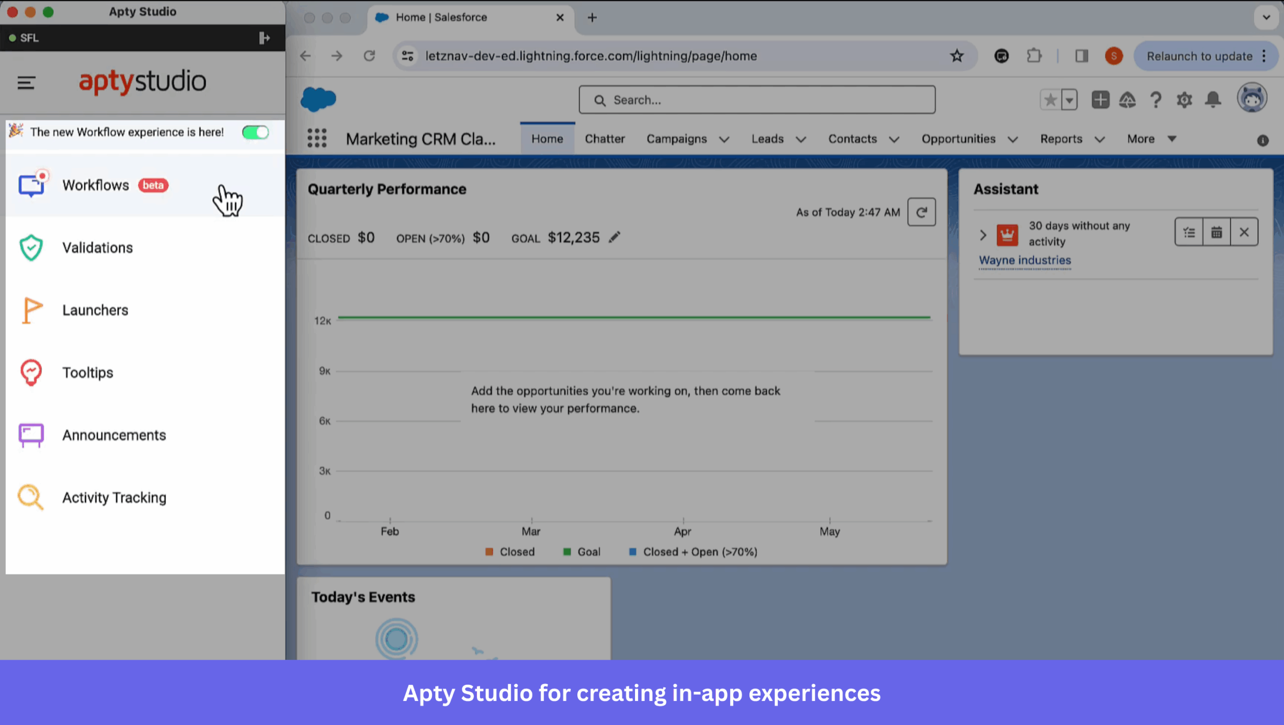Open Salesforce Setup gear menu
Screen dimensions: 1284x725
[1184, 100]
